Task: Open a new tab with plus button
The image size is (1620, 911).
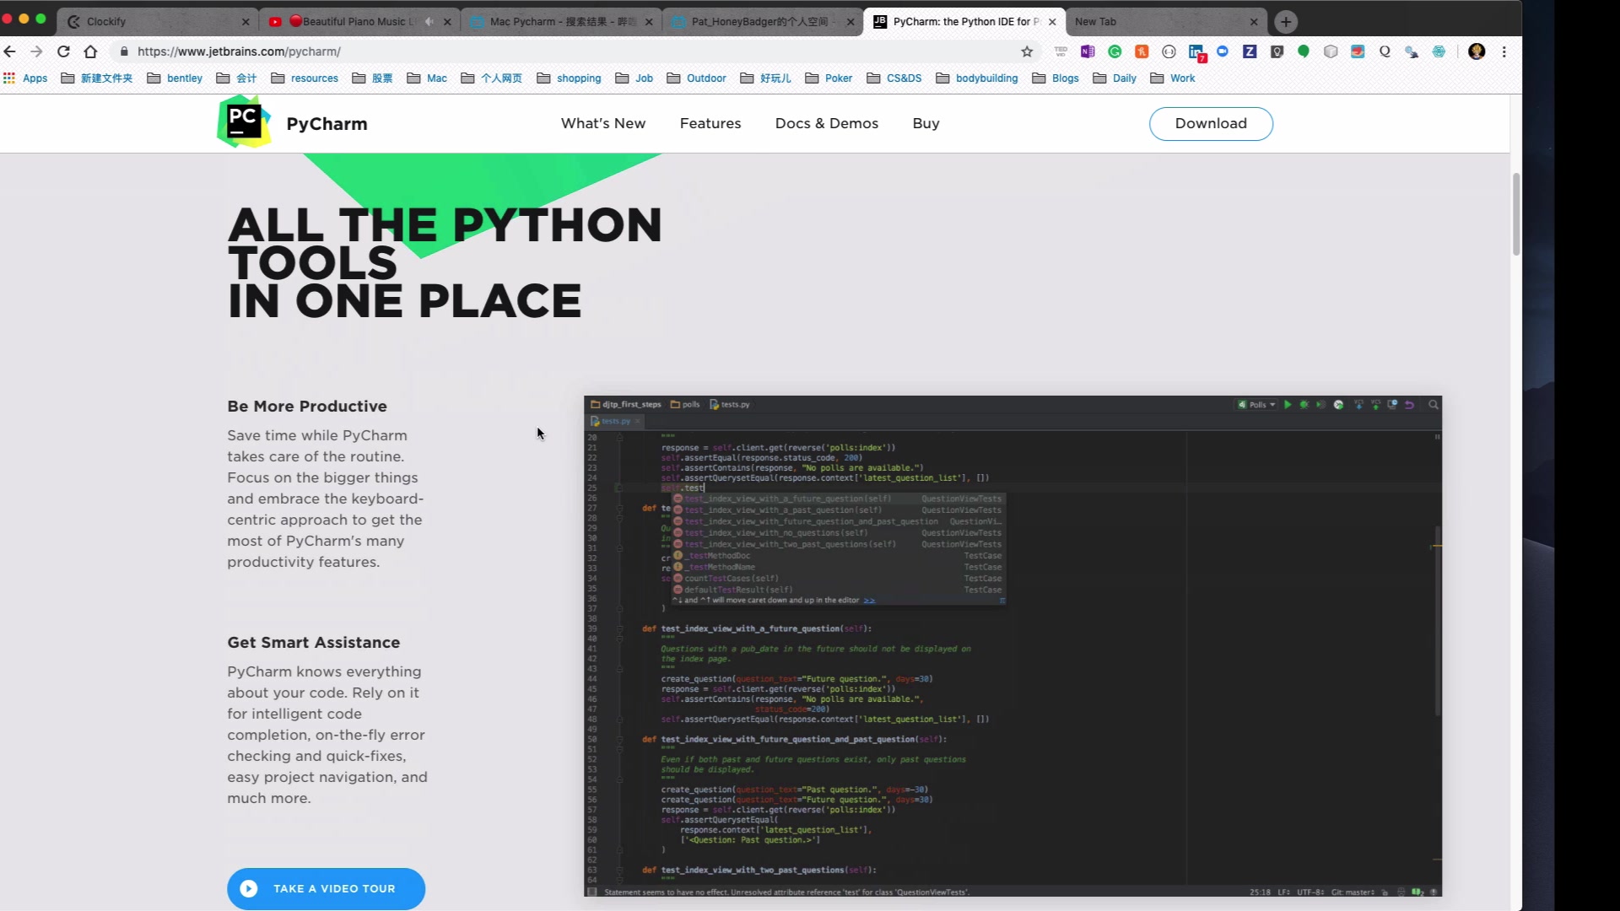Action: [x=1285, y=22]
